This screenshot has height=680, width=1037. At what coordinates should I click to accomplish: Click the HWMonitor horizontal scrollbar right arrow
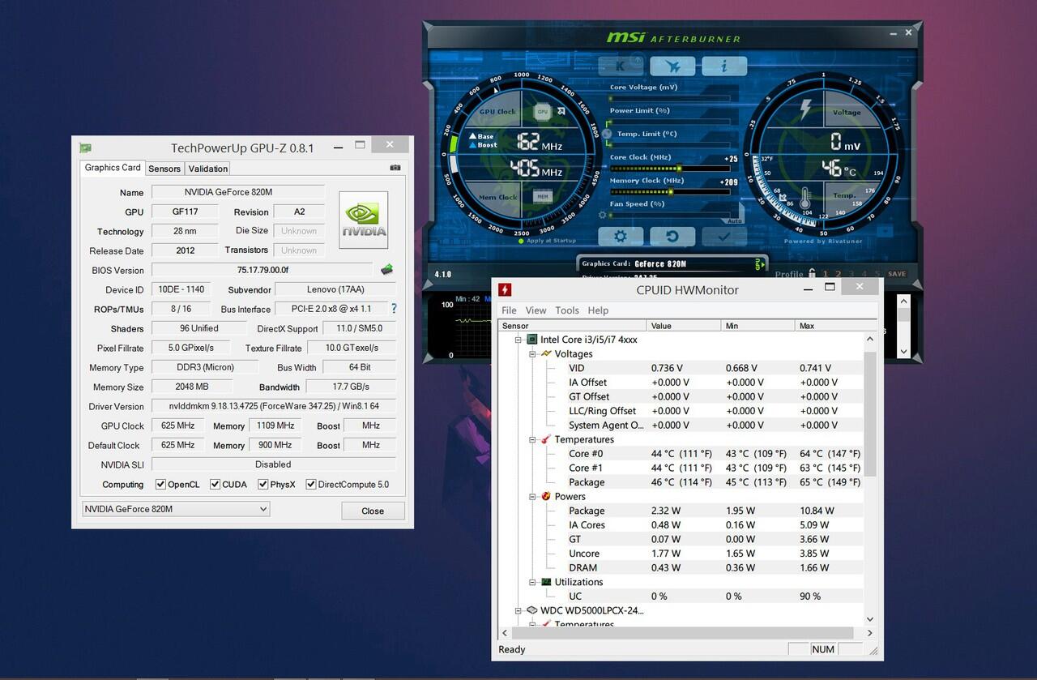point(870,633)
